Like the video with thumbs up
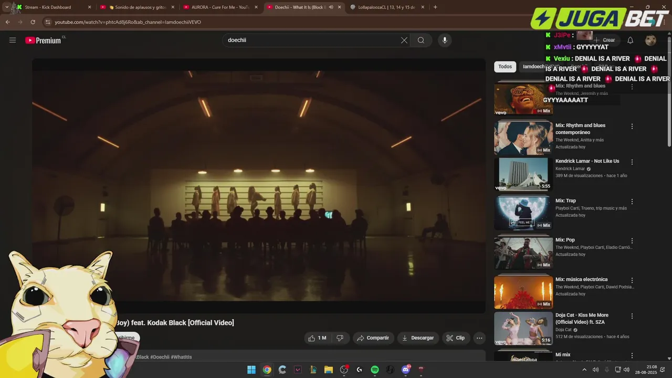This screenshot has height=378, width=672. click(318, 338)
